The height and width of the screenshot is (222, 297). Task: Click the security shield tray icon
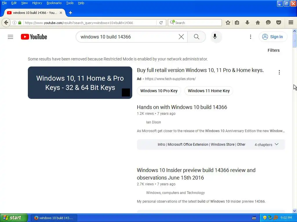265,218
